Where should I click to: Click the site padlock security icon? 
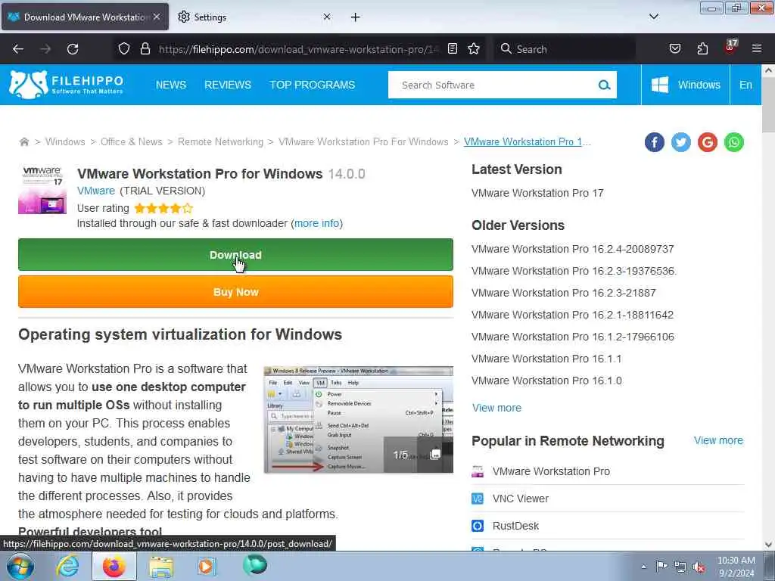pyautogui.click(x=145, y=48)
